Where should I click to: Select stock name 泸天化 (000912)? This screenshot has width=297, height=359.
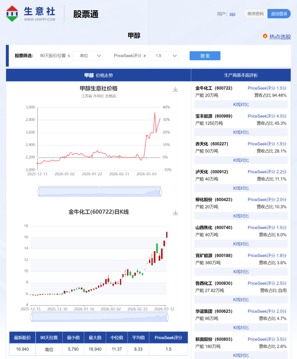tap(212, 172)
